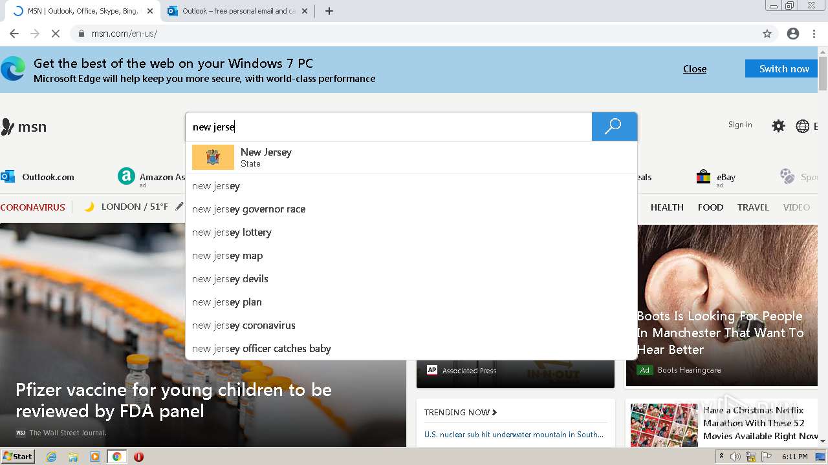Stop page loading with X button
Viewport: 828px width, 465px height.
pyautogui.click(x=56, y=34)
